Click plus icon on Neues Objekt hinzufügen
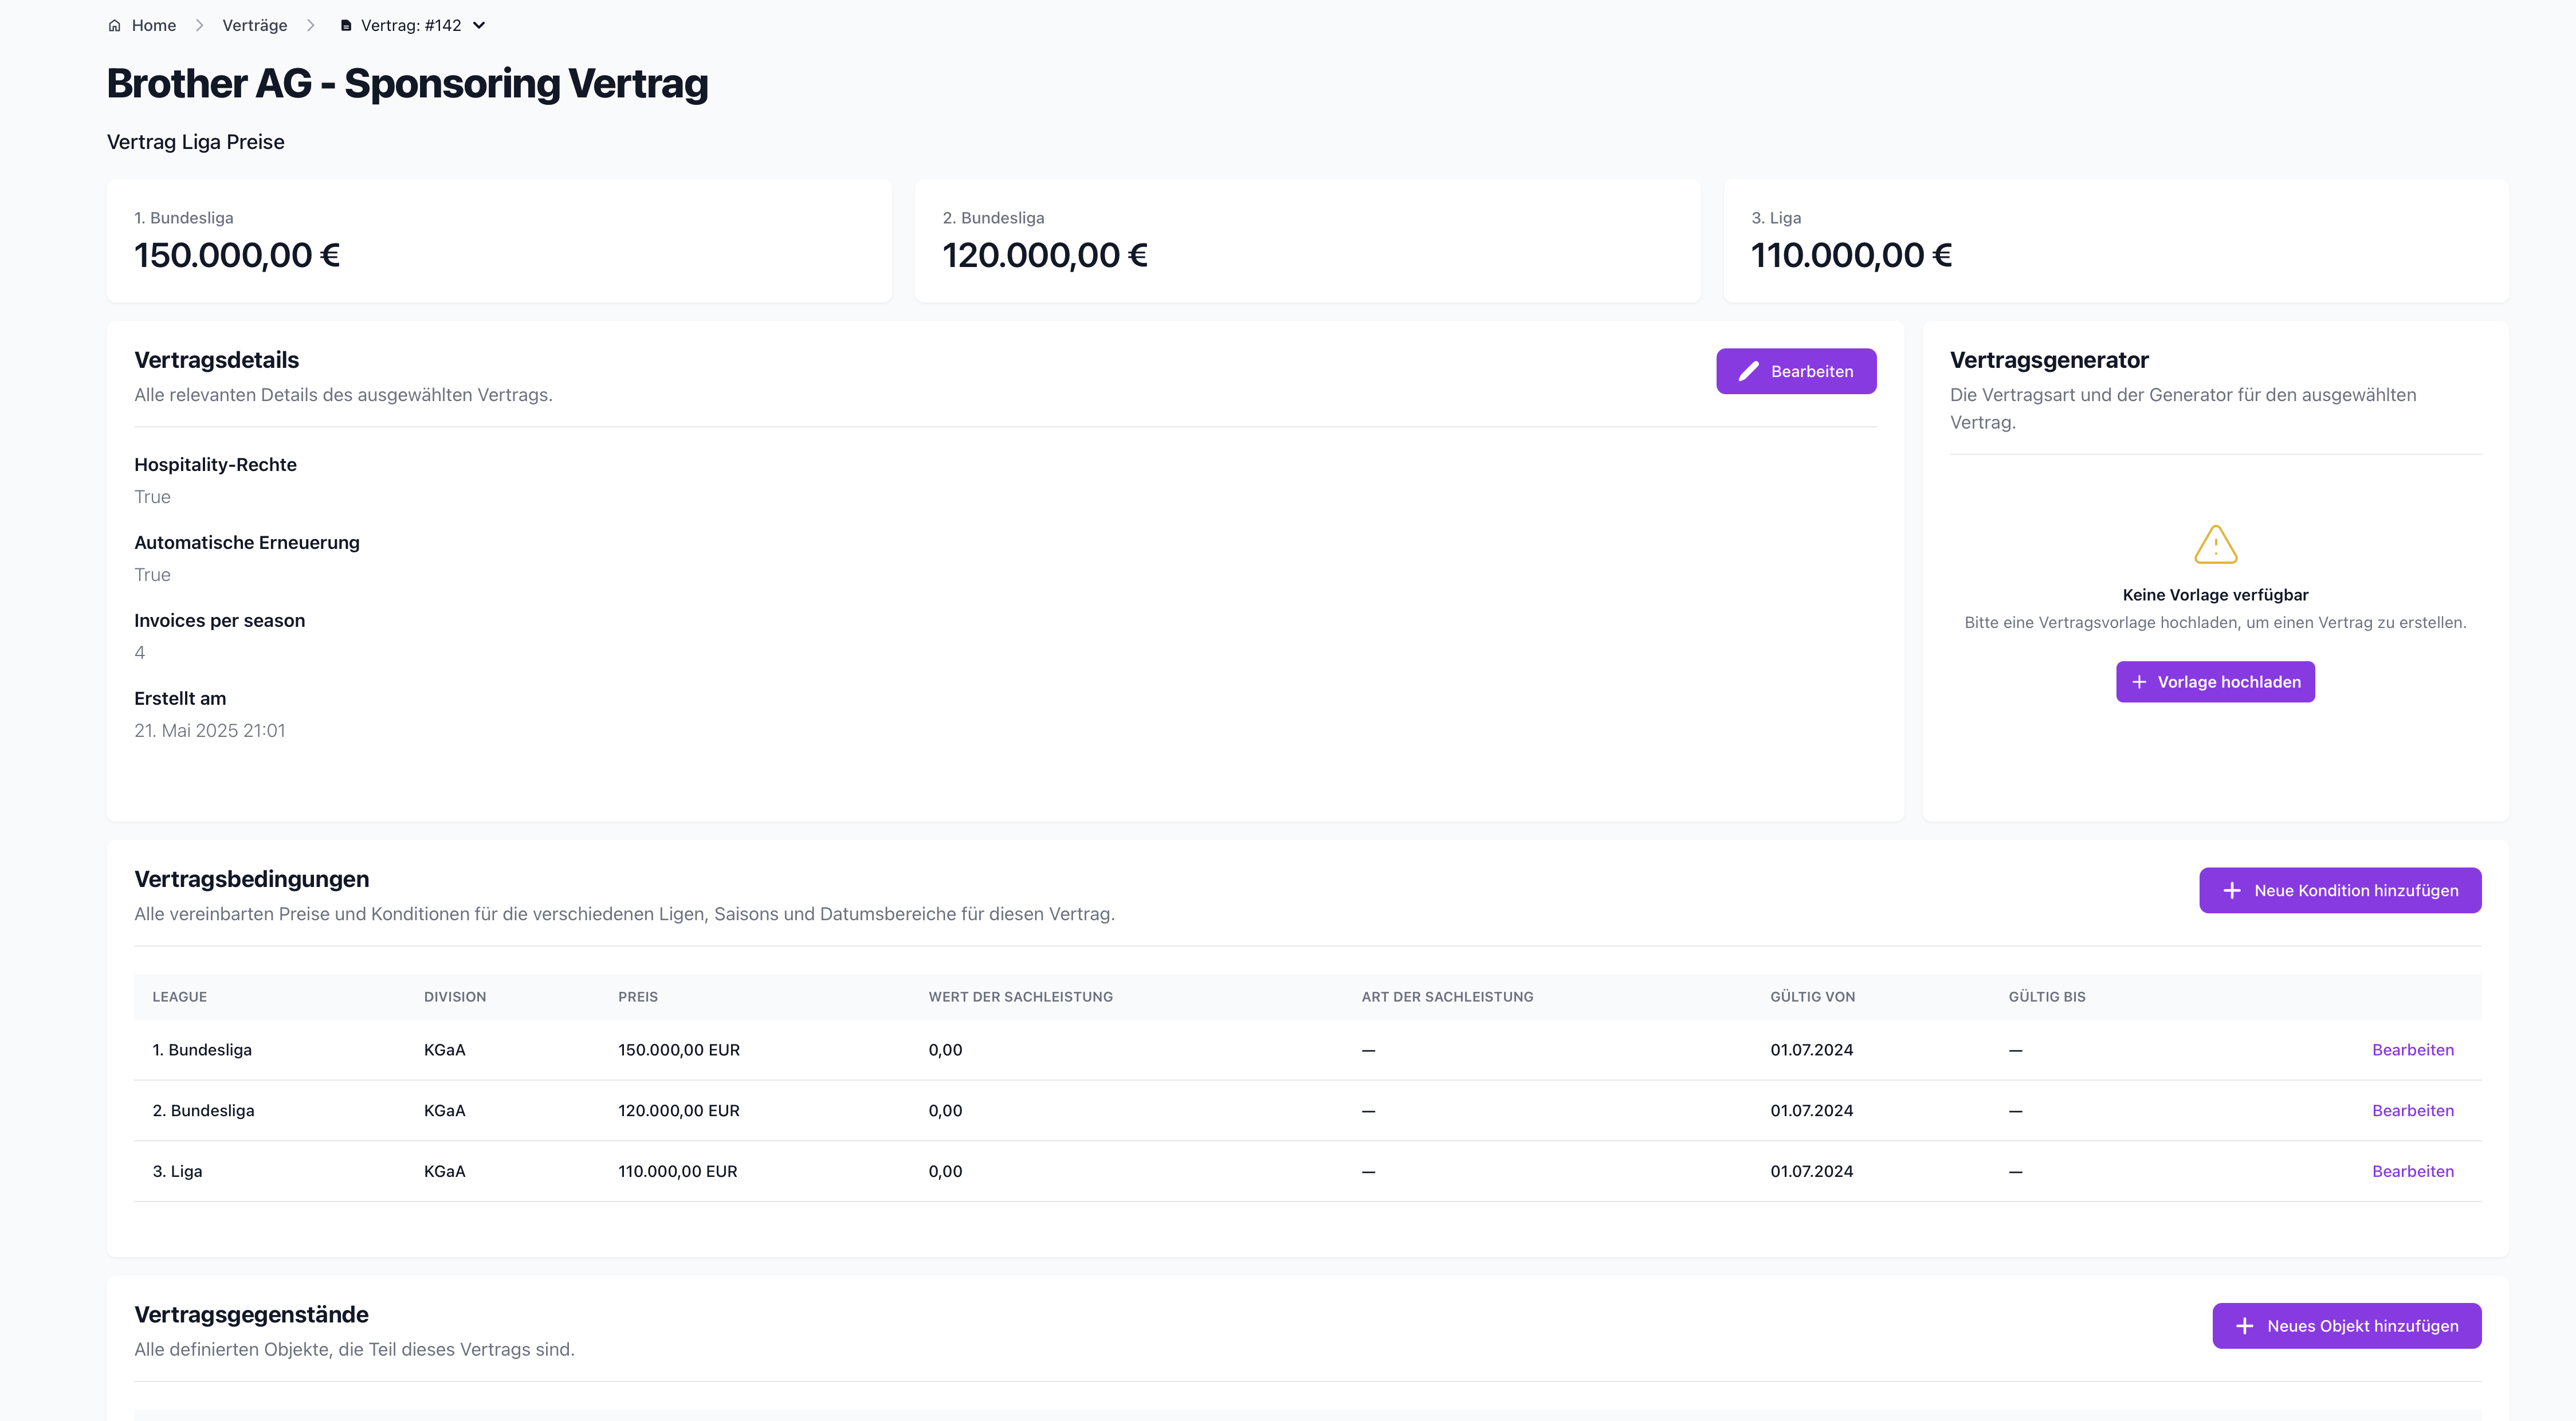2576x1421 pixels. click(2245, 1326)
